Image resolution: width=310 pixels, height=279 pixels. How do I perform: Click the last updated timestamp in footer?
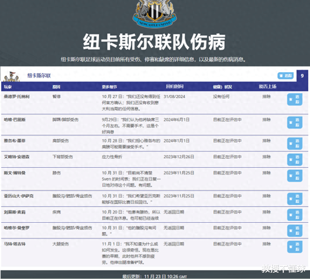click(155, 276)
